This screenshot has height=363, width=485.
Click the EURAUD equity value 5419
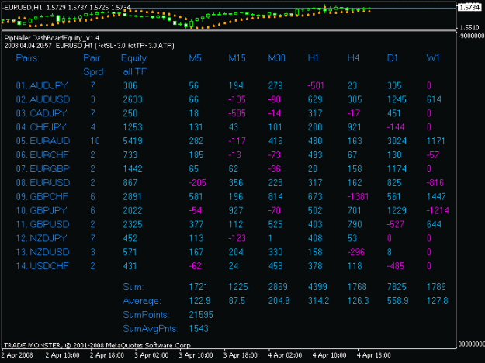click(133, 141)
